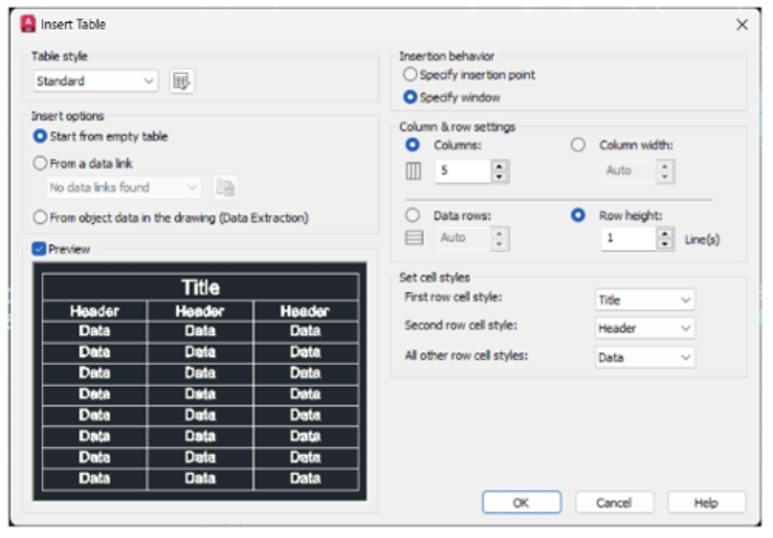Click All other row cell styles label
Image resolution: width=773 pixels, height=538 pixels.
pos(466,355)
